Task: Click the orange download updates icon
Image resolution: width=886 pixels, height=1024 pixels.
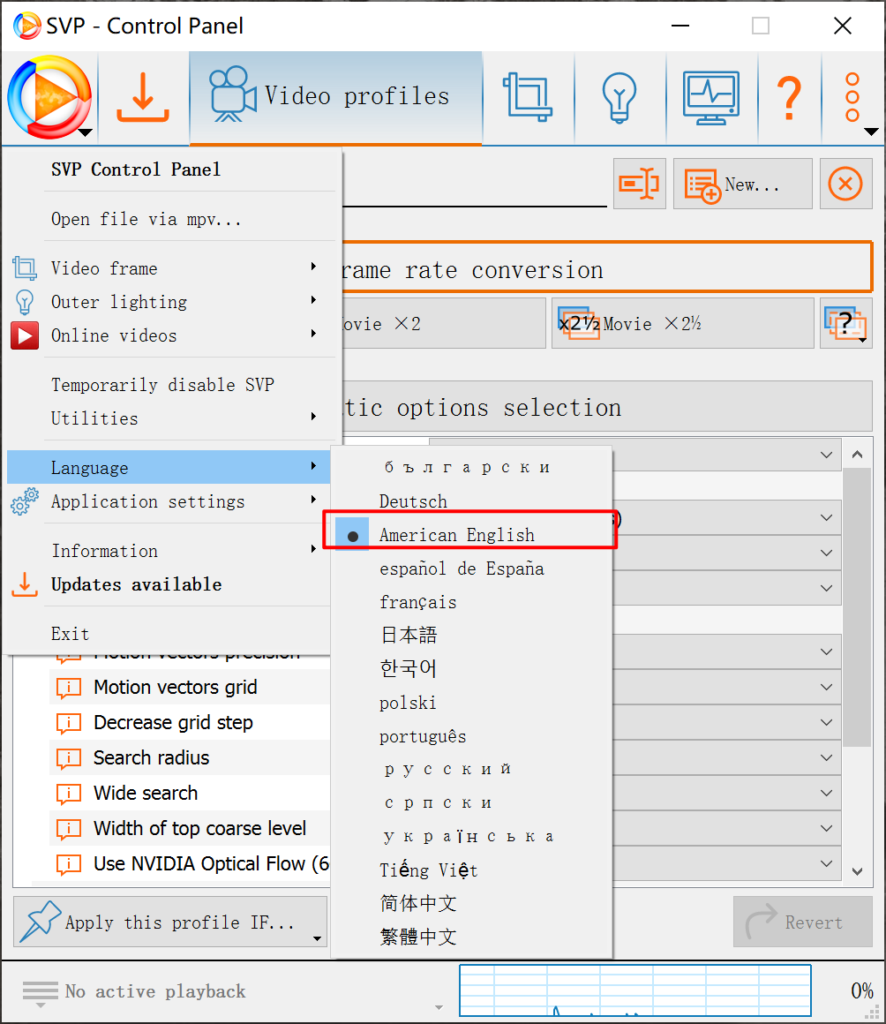Action: coord(143,98)
